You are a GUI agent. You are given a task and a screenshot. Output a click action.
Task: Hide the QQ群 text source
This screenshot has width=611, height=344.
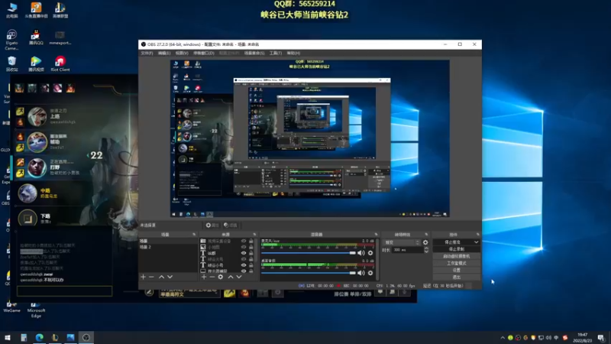point(244,253)
